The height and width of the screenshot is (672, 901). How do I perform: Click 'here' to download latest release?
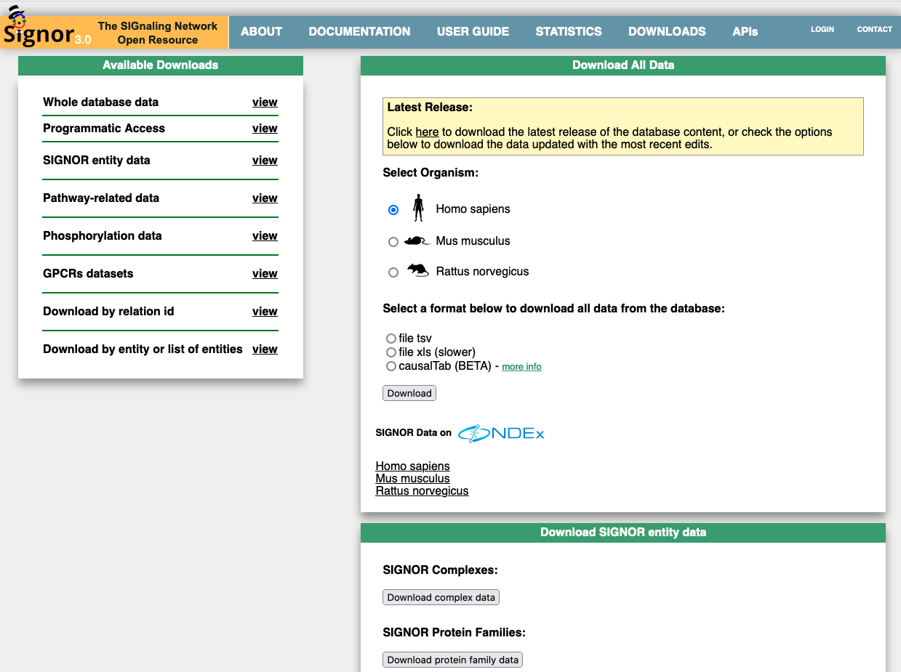tap(427, 132)
